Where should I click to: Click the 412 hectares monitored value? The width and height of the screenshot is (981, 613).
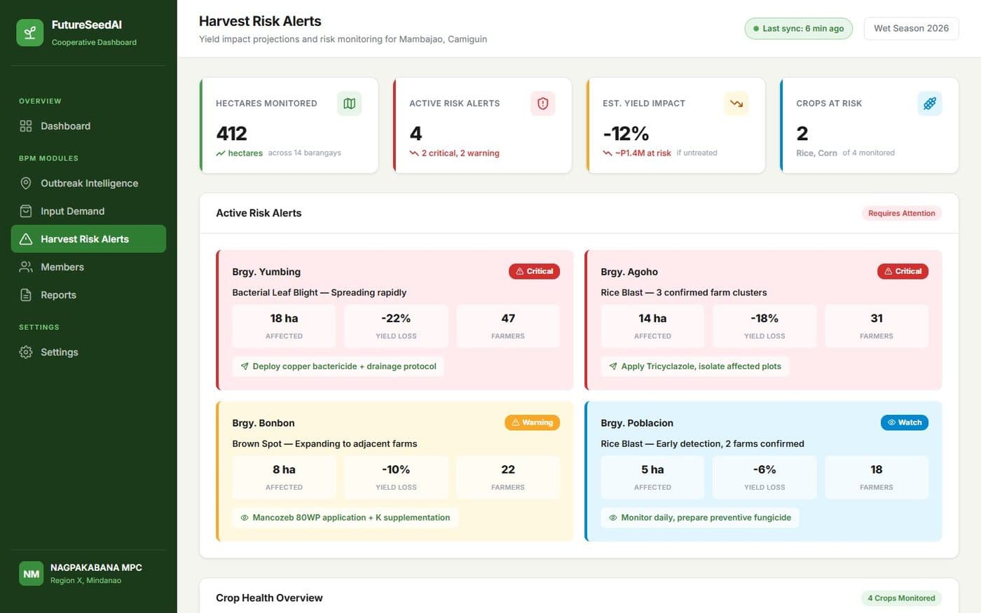click(x=231, y=133)
